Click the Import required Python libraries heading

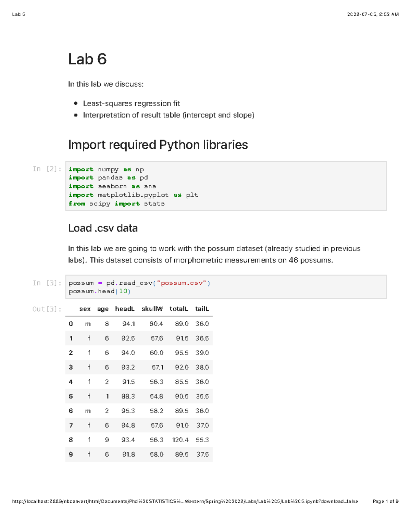tap(158, 145)
